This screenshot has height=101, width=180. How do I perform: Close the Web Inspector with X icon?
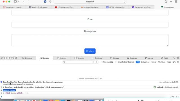tap(2, 58)
